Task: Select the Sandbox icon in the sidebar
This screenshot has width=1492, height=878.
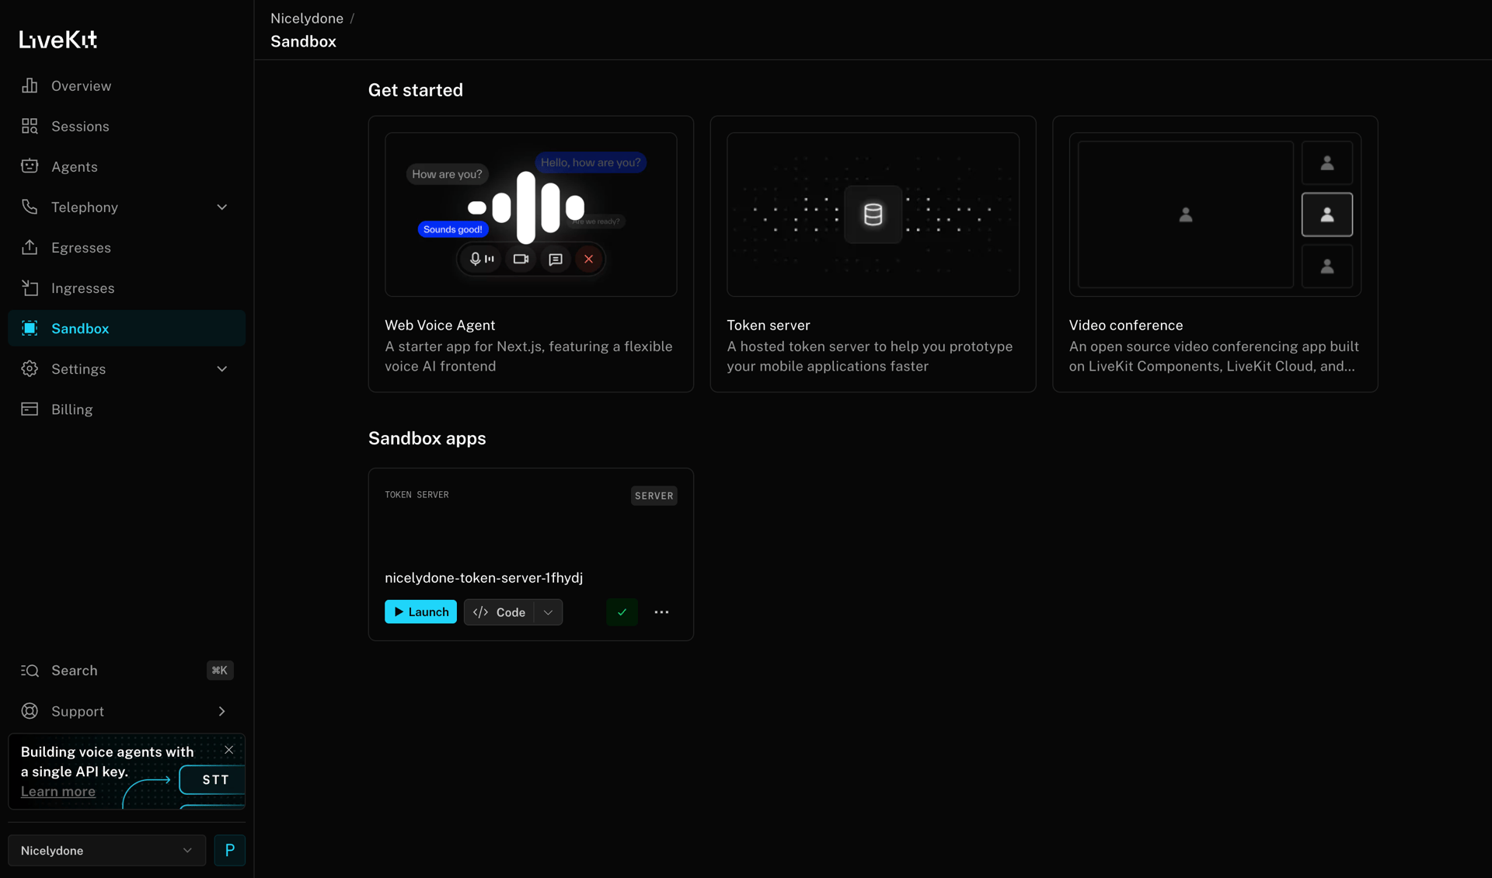Action: coord(30,328)
